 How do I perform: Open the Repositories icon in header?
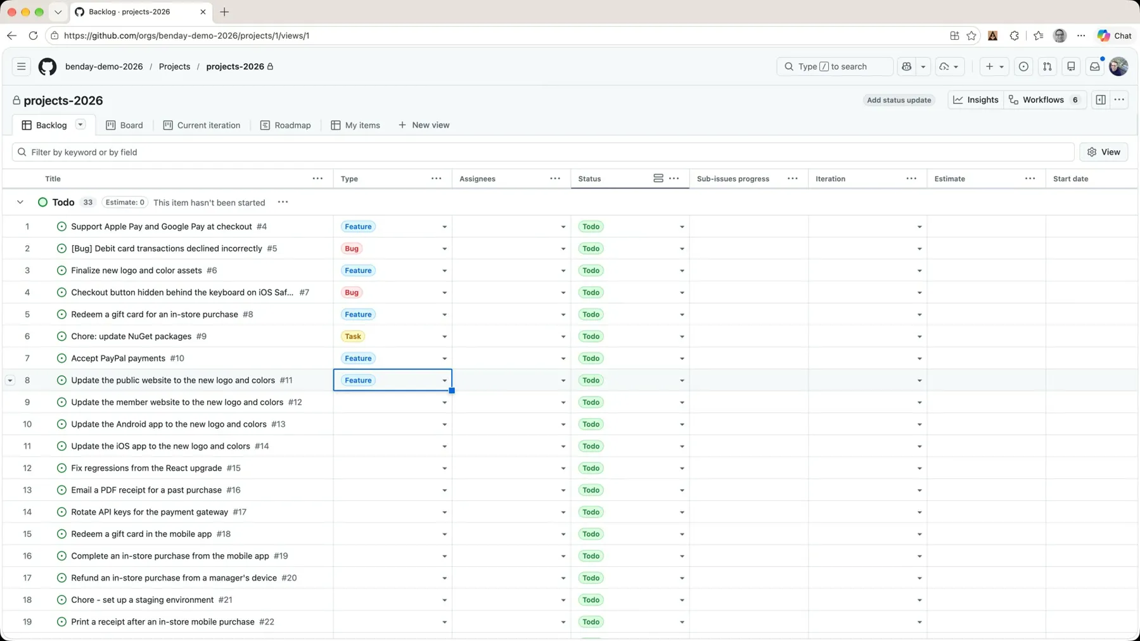coord(1071,67)
